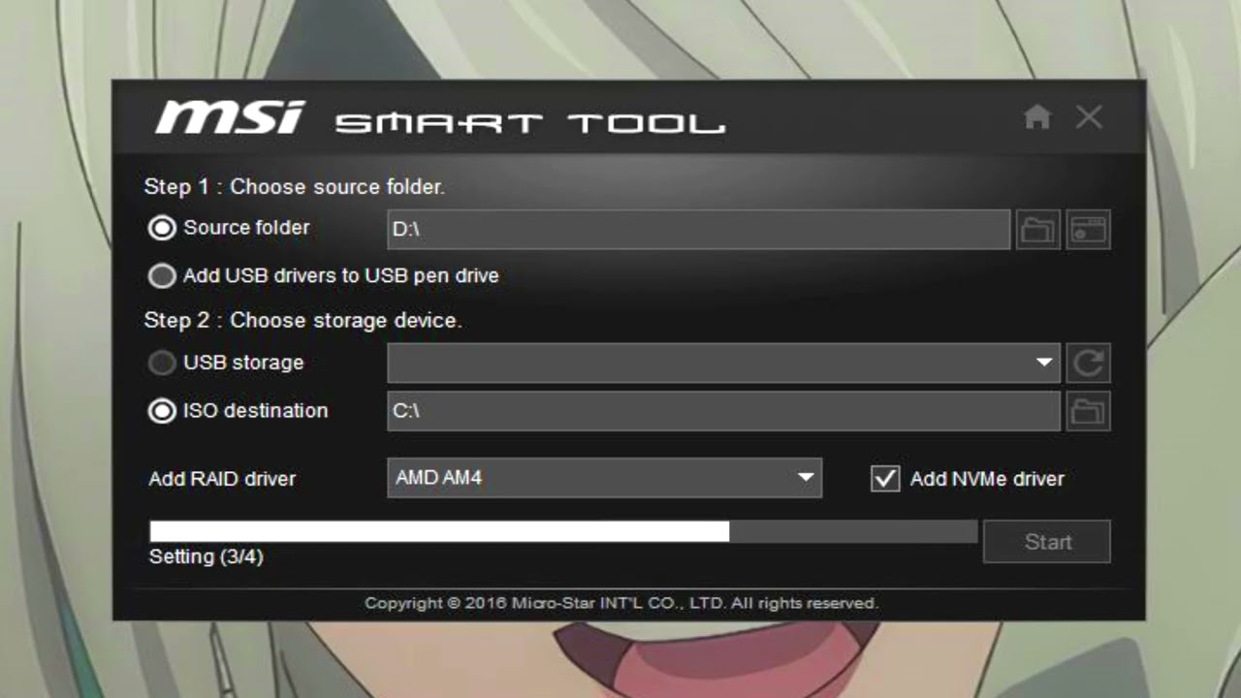Click the 'Setting (3/4)' status text

coord(207,556)
